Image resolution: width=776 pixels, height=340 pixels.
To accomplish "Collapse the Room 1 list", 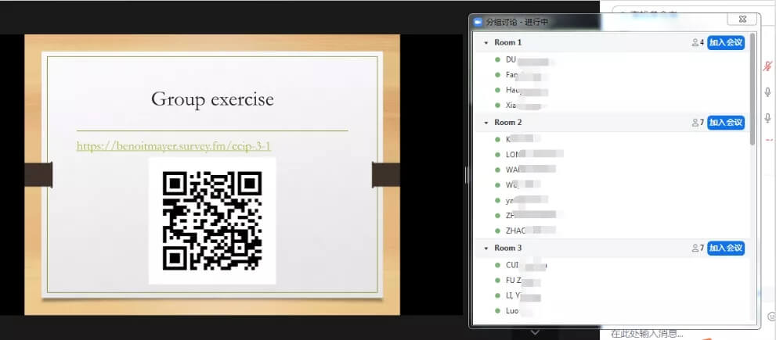I will pos(486,43).
